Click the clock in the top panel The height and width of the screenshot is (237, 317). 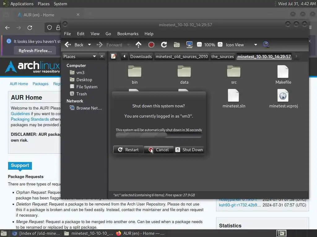click(x=296, y=4)
